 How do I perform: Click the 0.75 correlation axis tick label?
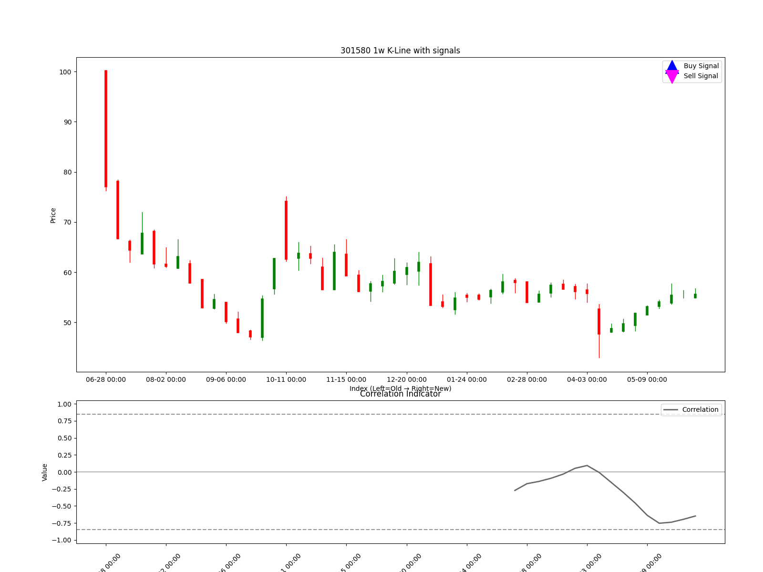[x=64, y=421]
